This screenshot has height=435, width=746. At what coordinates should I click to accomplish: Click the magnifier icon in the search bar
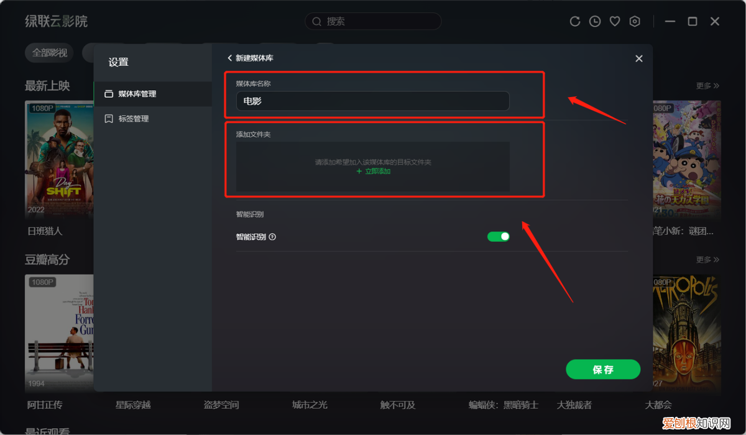click(x=316, y=21)
